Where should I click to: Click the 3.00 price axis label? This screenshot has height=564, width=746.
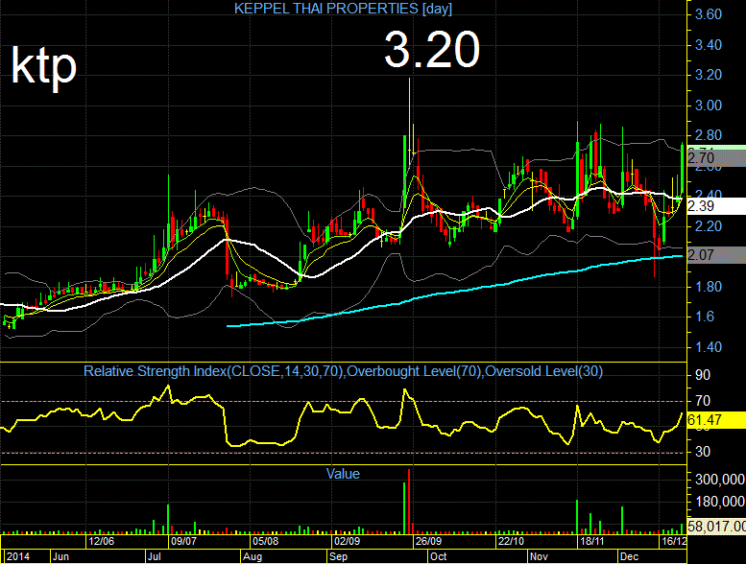click(709, 105)
